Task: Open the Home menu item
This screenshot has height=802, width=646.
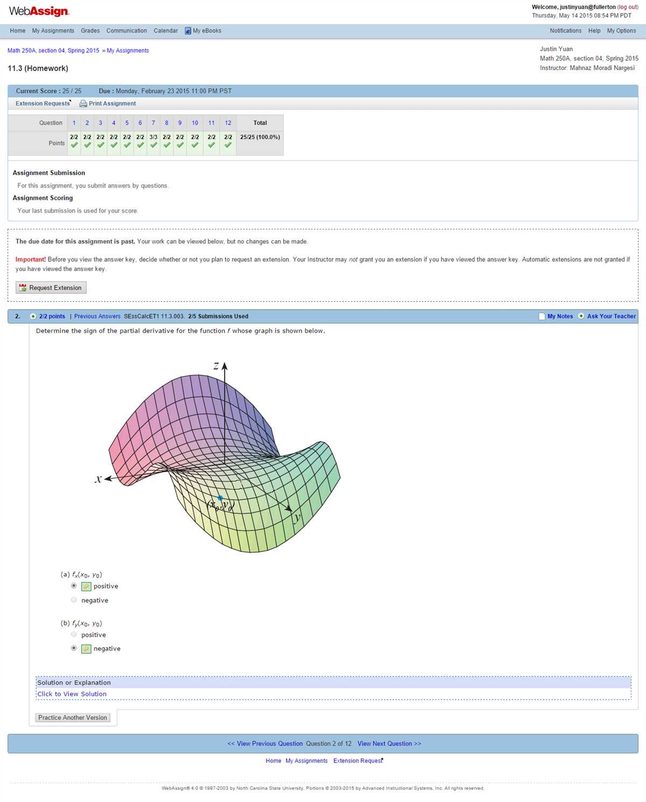Action: tap(18, 31)
